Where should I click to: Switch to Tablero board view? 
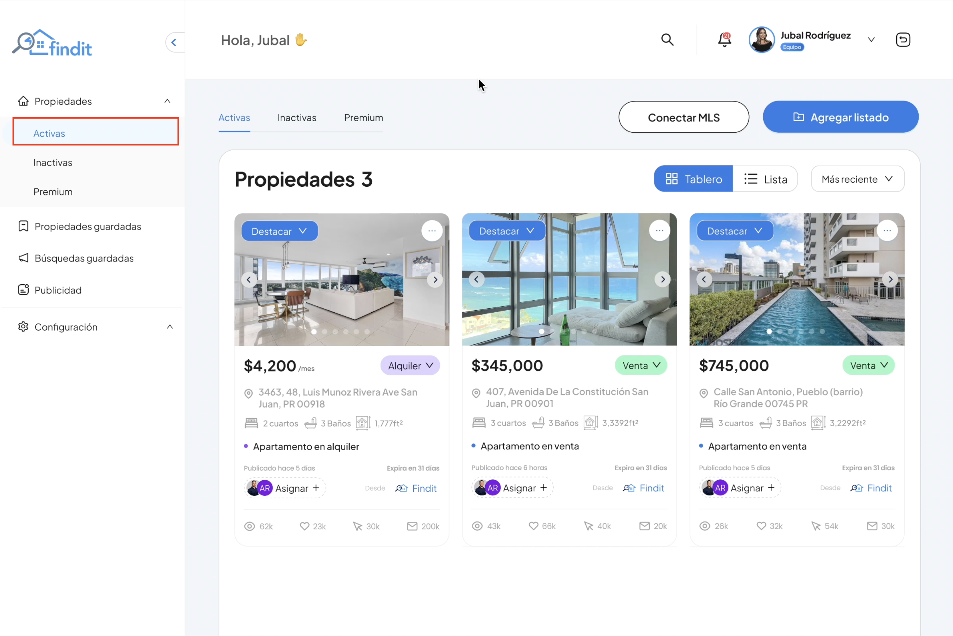(x=693, y=179)
